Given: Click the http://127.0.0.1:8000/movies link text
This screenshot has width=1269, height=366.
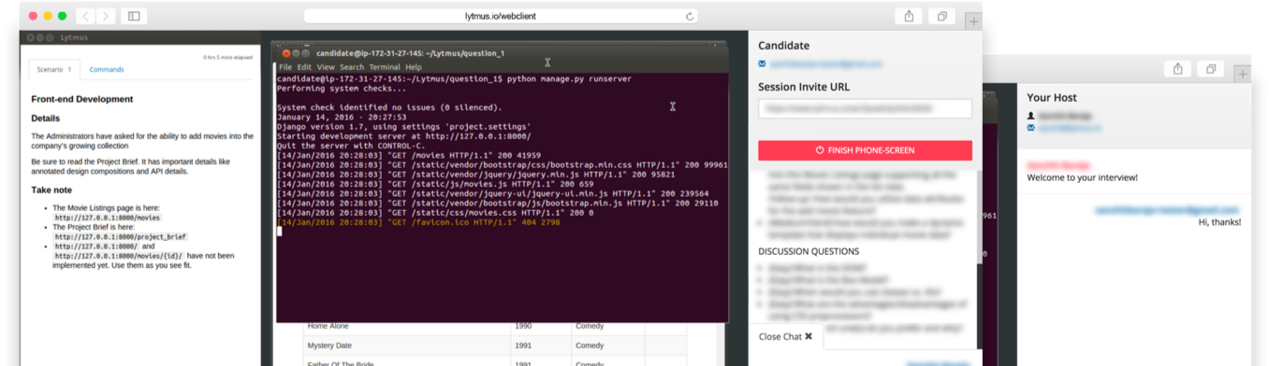Looking at the screenshot, I should [108, 217].
